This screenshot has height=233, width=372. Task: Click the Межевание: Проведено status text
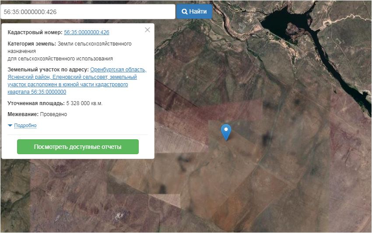[x=37, y=114]
